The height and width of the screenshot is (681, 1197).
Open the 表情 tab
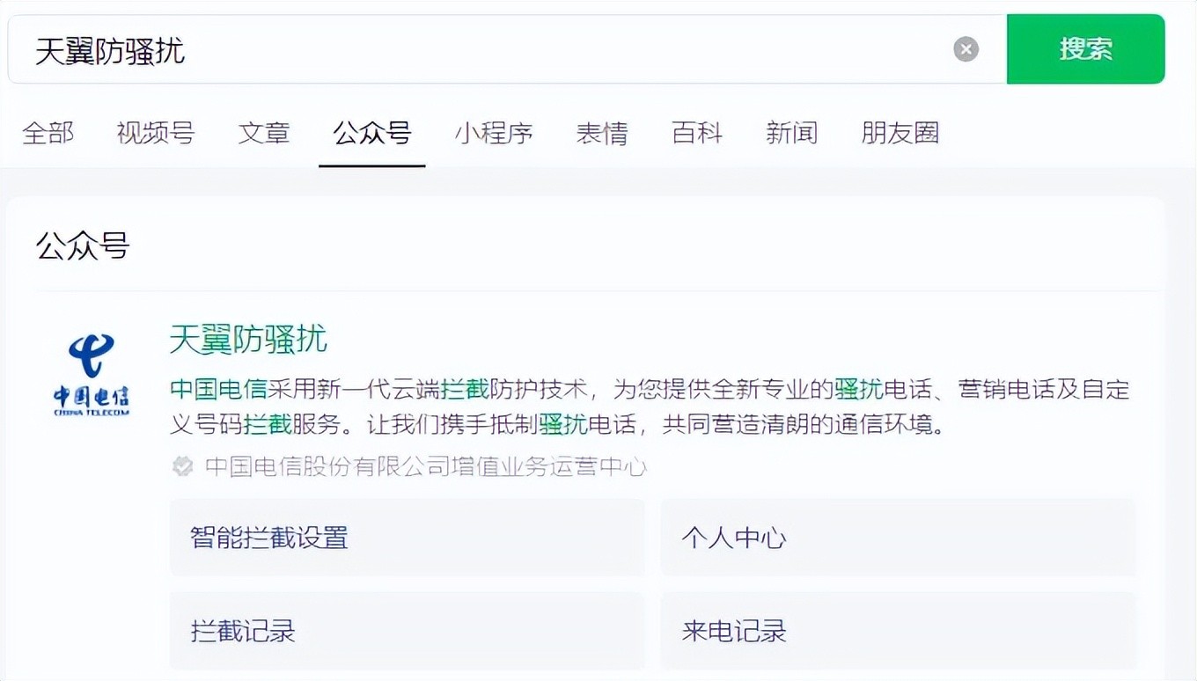(601, 133)
